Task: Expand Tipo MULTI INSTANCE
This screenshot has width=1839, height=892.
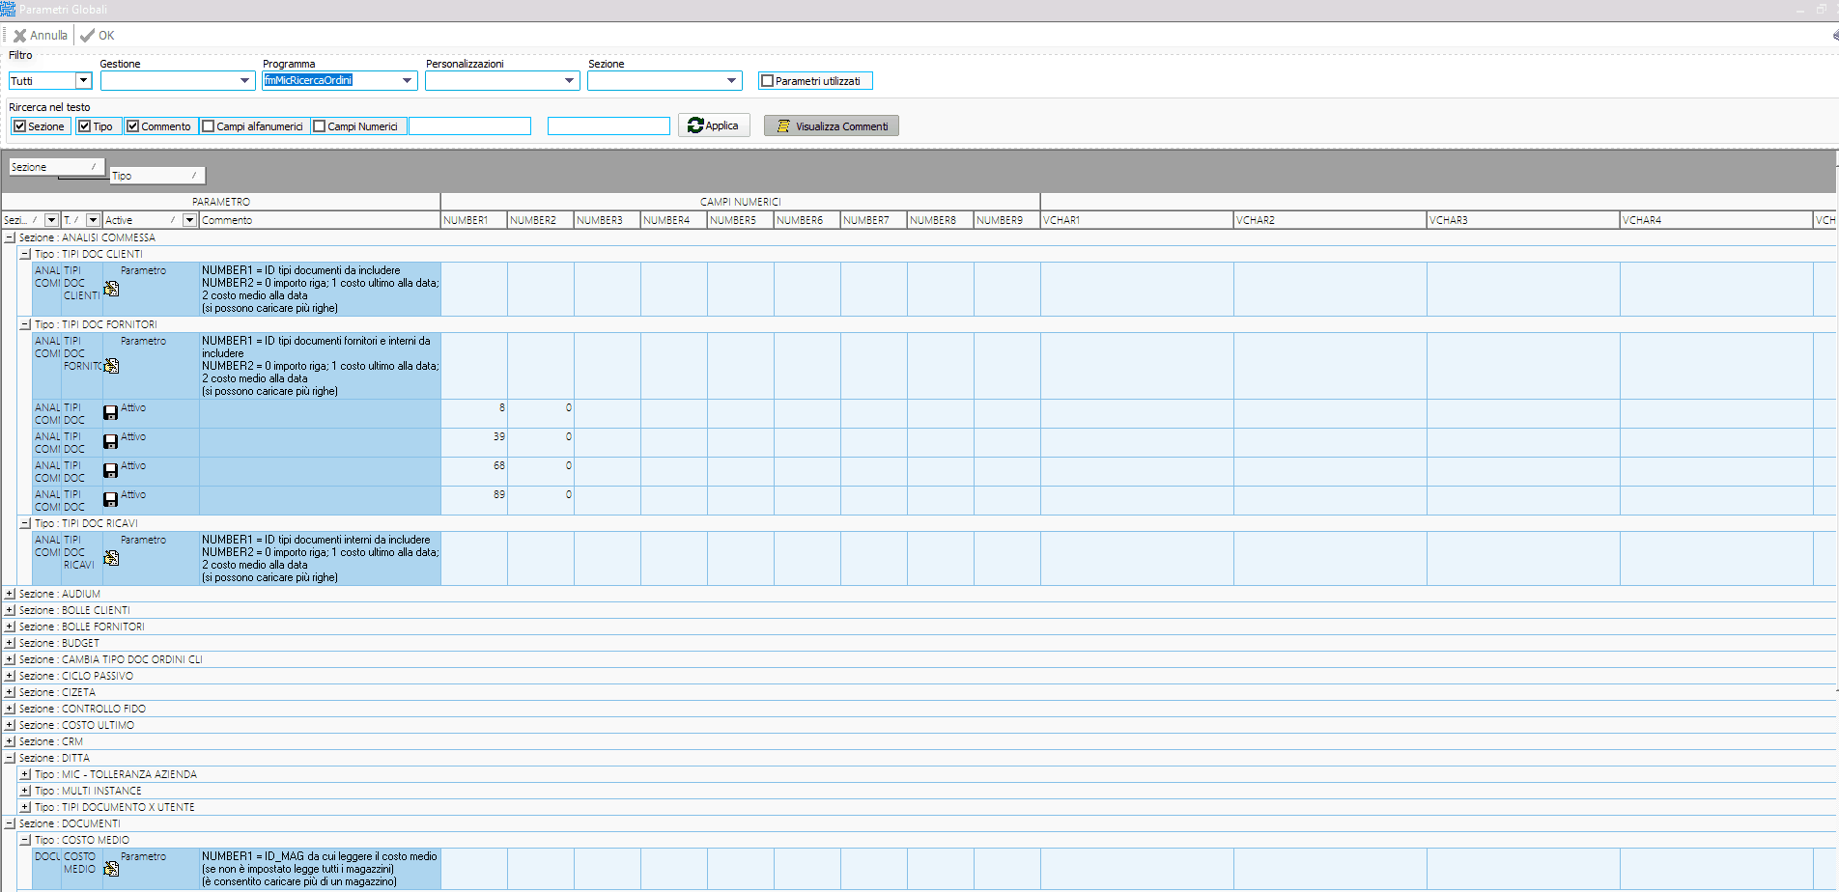Action: [x=25, y=791]
